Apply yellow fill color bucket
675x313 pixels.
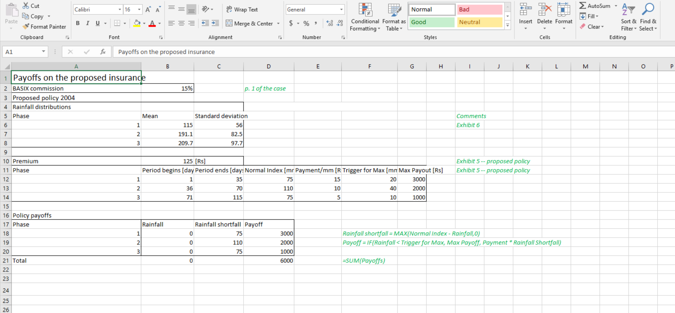click(x=137, y=23)
